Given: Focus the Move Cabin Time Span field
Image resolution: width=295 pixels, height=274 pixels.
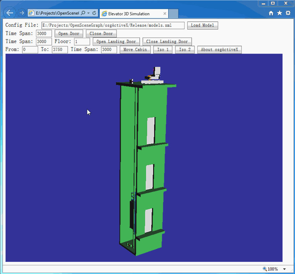Looking at the screenshot, I should tap(109, 50).
